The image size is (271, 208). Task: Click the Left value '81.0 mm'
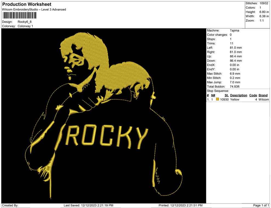[236, 48]
